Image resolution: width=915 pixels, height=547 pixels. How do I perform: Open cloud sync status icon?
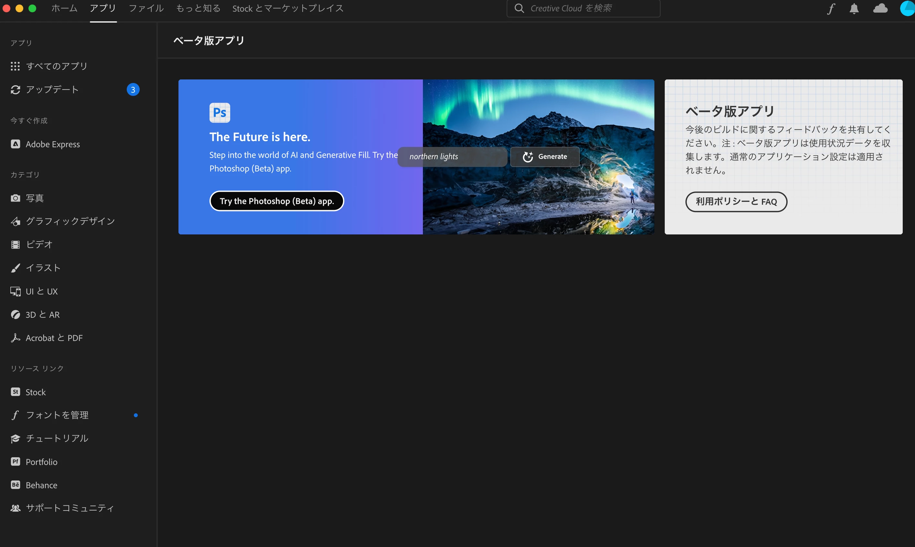[880, 8]
